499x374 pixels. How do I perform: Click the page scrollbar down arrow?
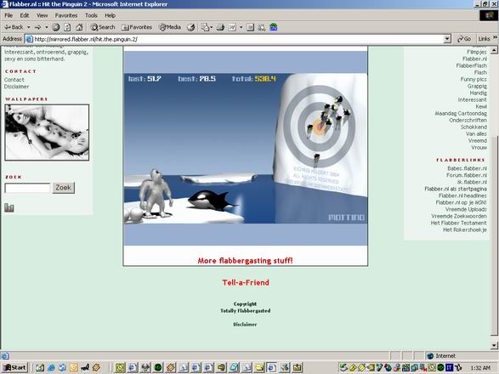click(x=494, y=345)
